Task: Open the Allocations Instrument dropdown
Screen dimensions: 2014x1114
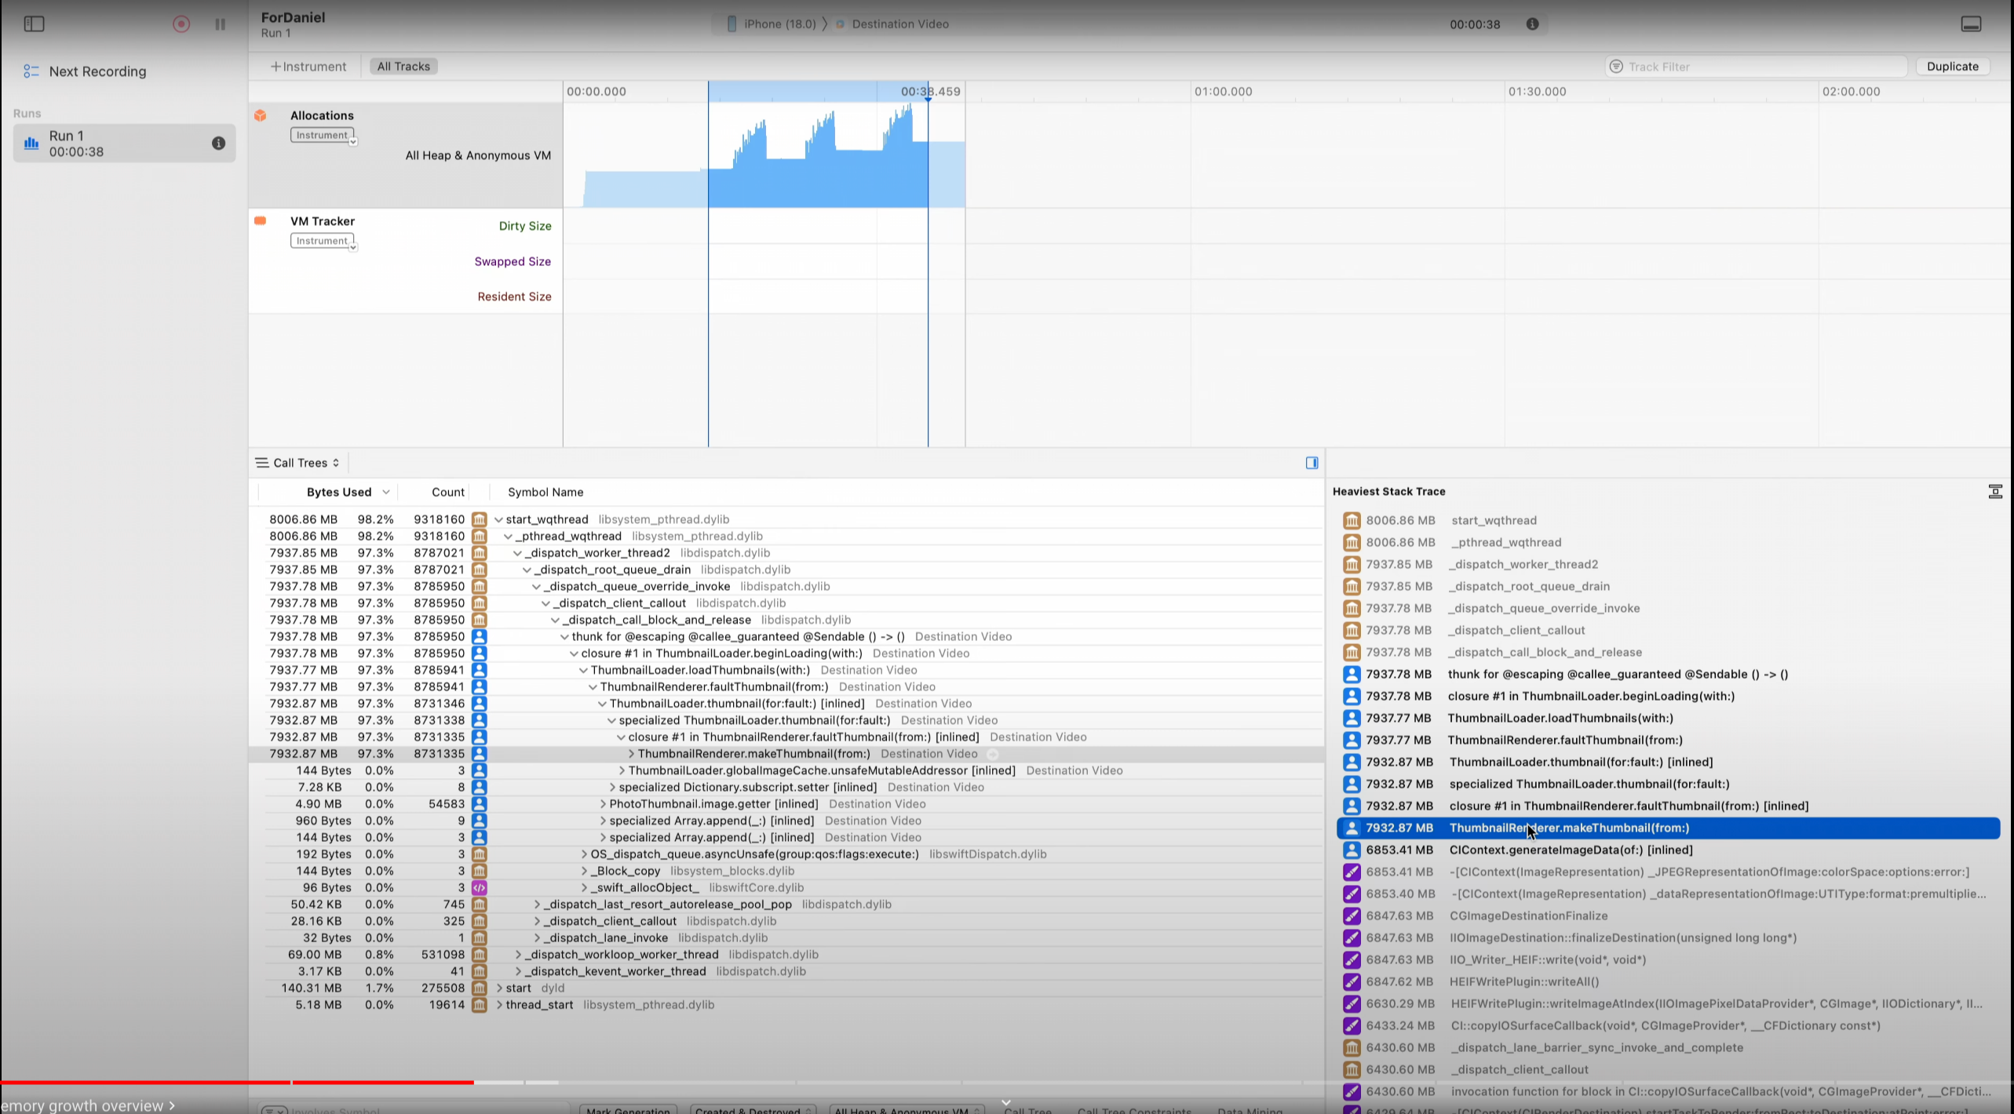Action: 323,136
